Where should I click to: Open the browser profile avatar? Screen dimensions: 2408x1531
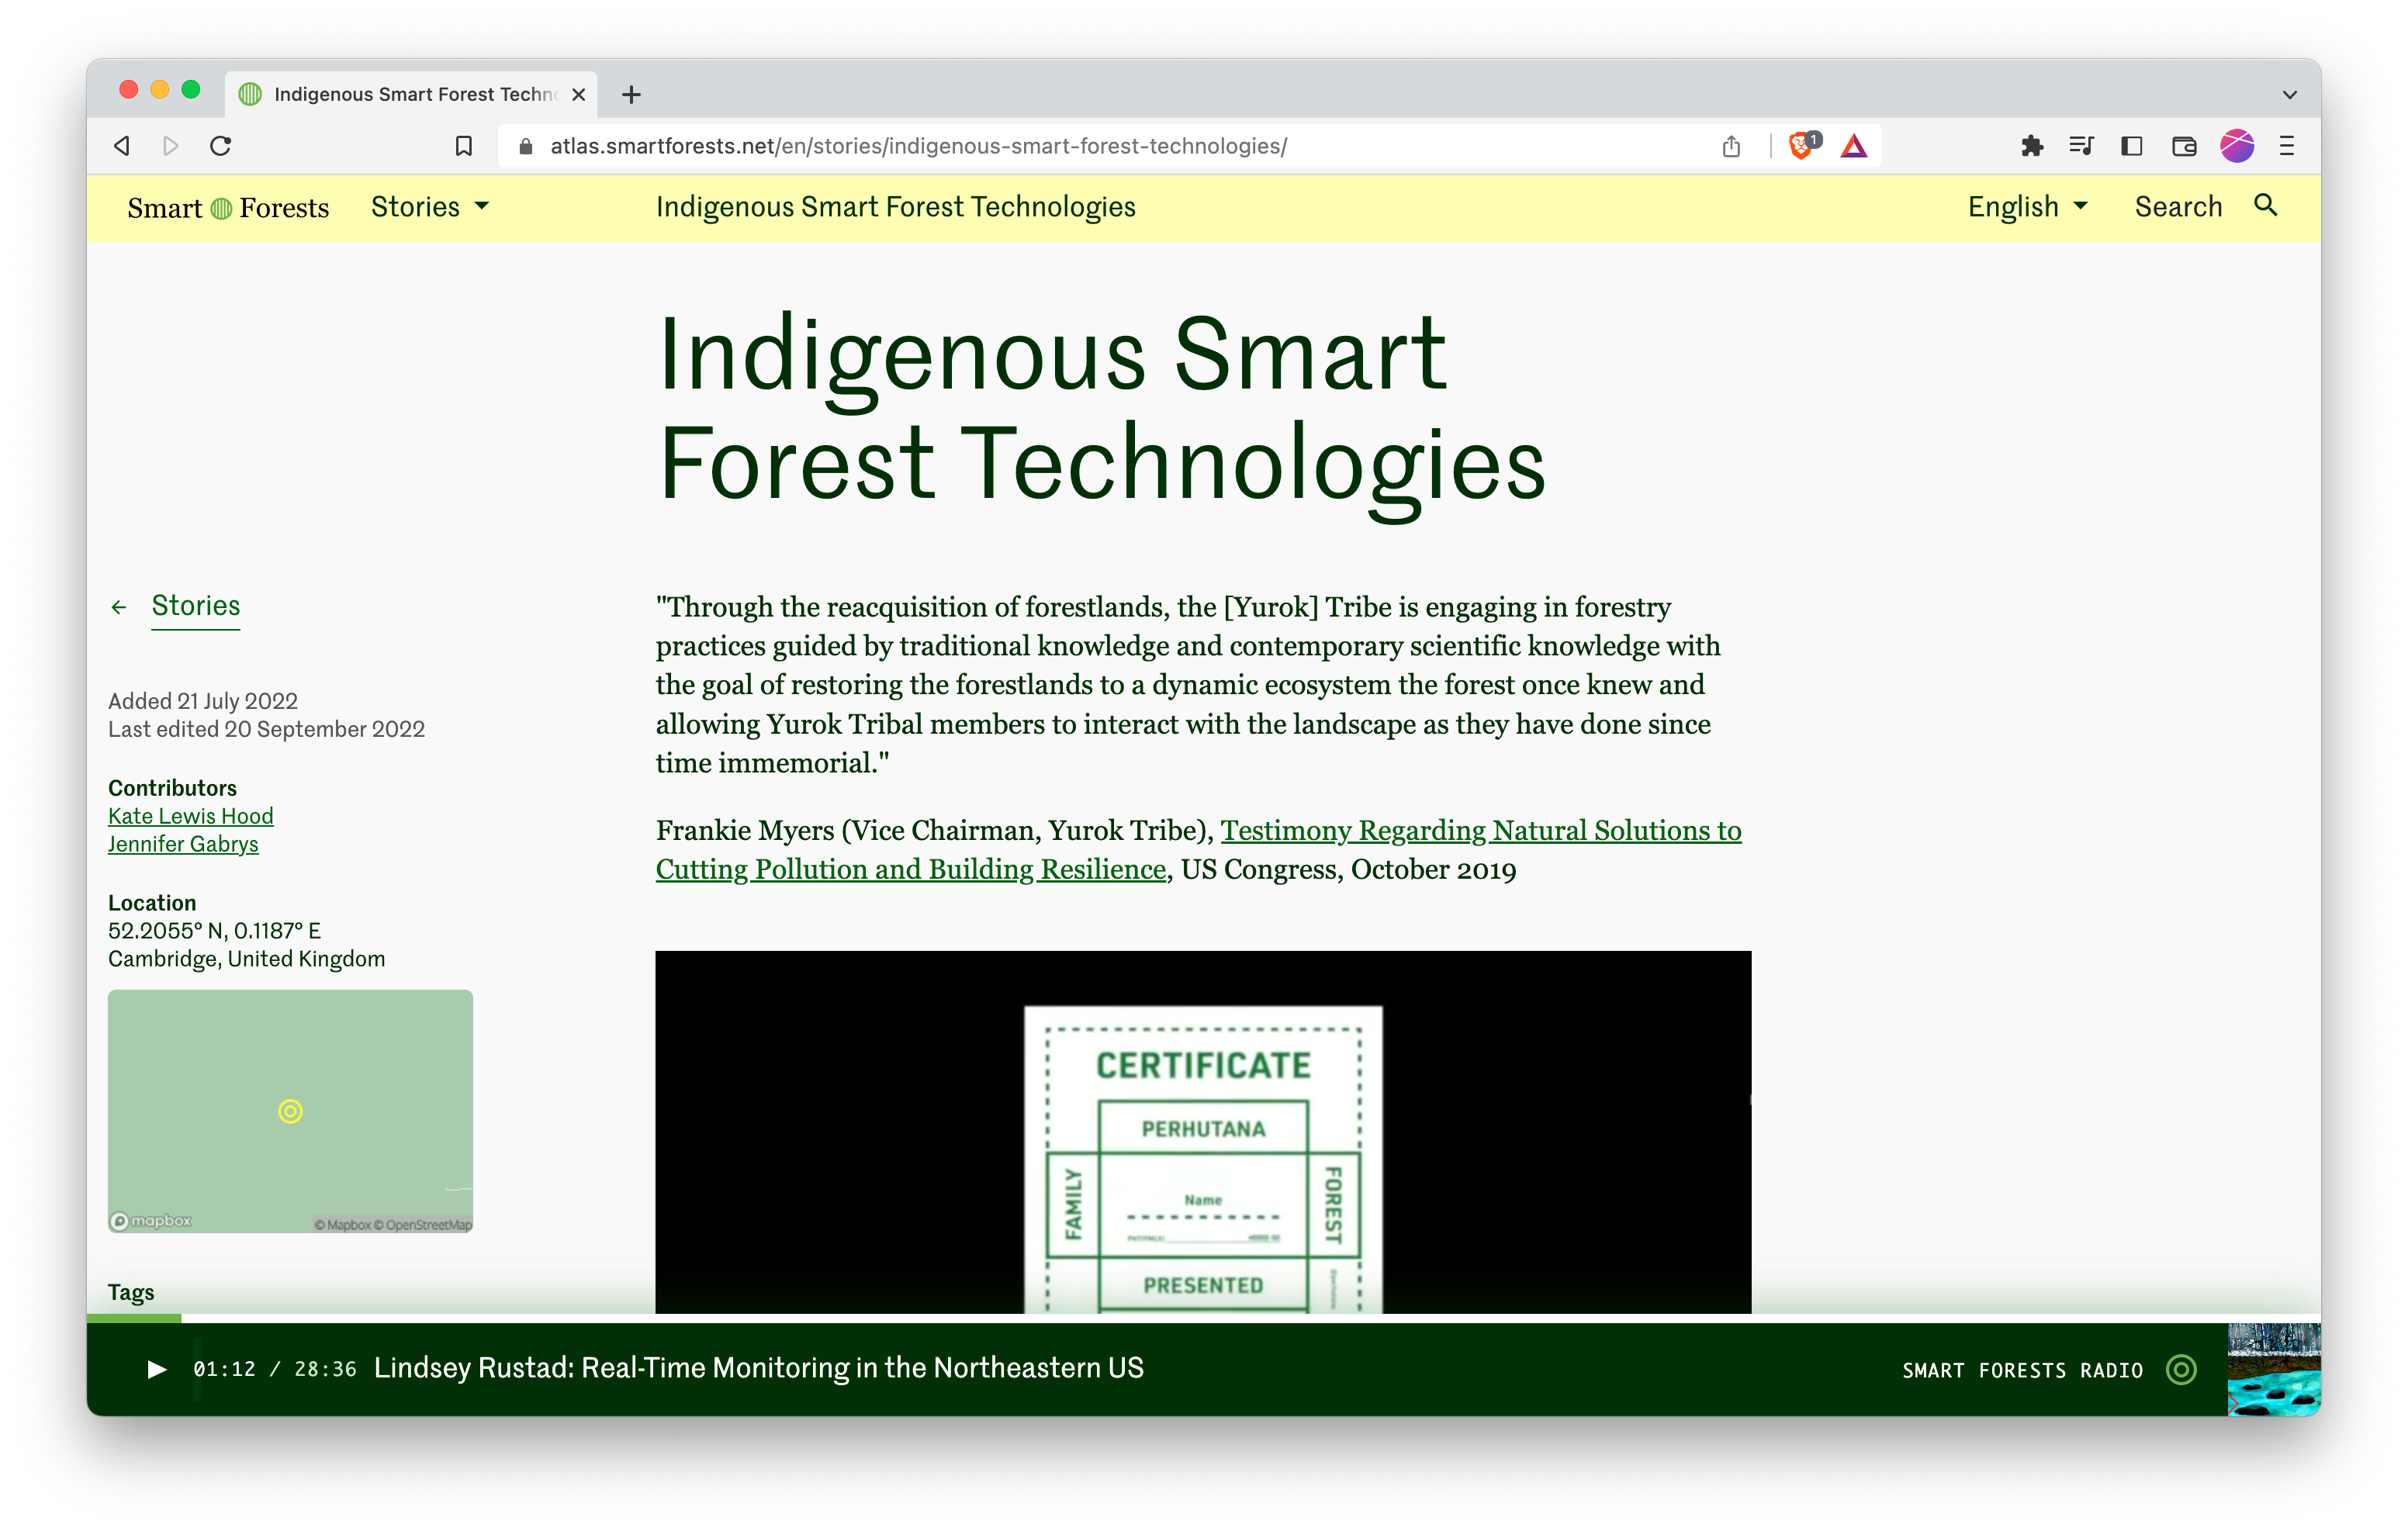pyautogui.click(x=2236, y=146)
